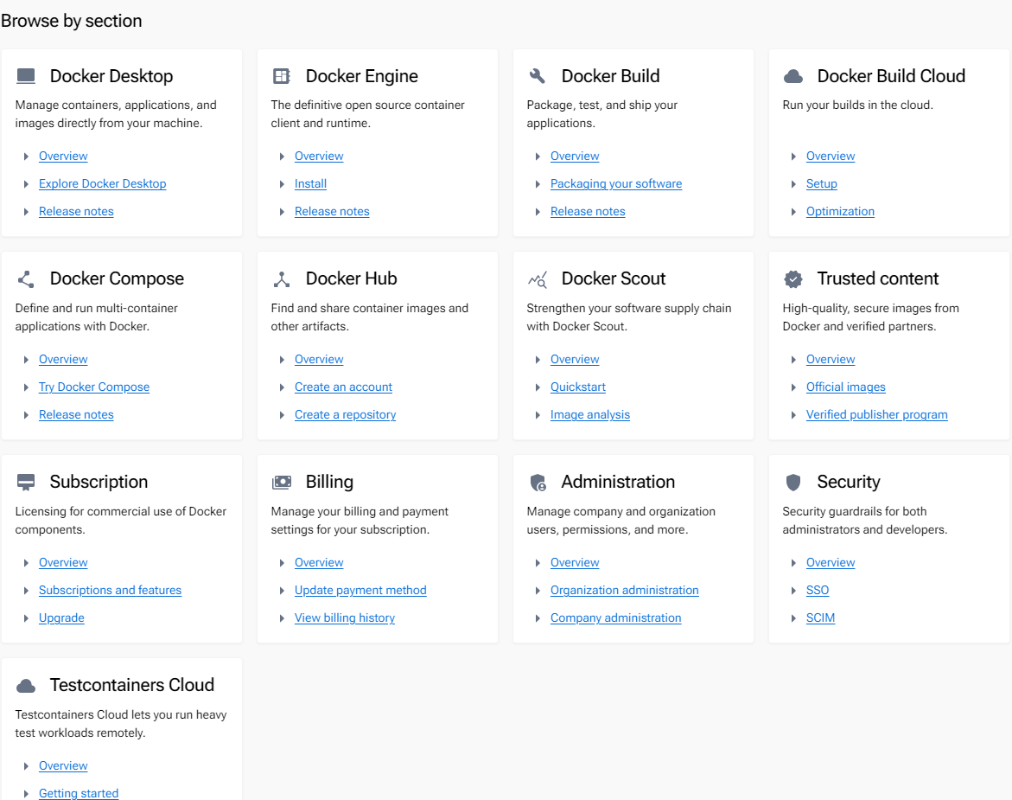Open the Docker Engine Install link
Viewport: 1012px width, 800px height.
coord(310,184)
